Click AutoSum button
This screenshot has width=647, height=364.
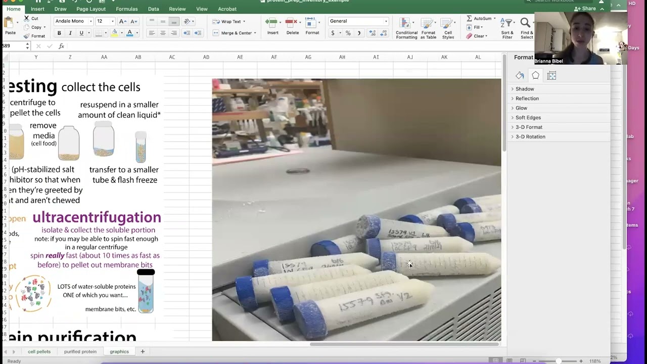(480, 19)
